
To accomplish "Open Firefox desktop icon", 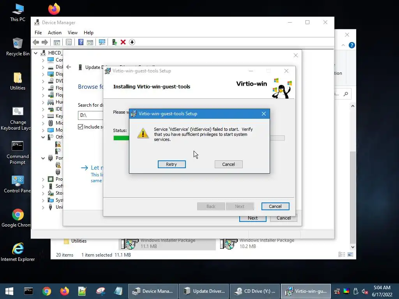I will 54,9.
